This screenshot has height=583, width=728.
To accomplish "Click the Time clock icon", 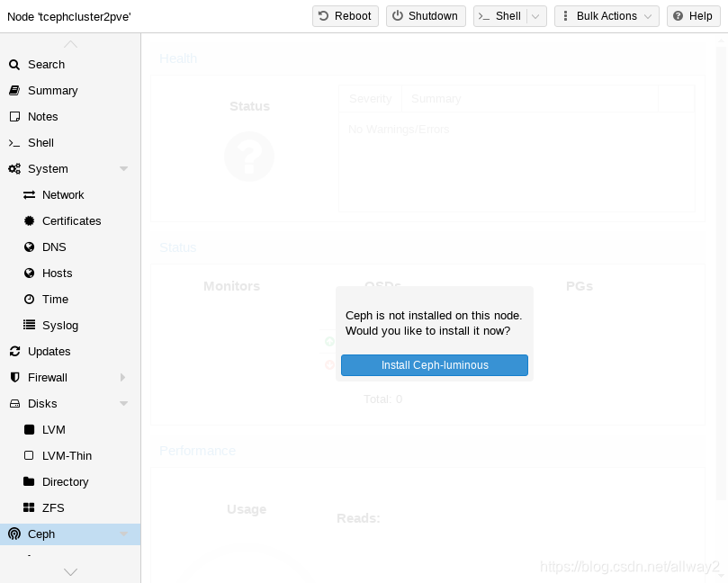I will pos(30,299).
